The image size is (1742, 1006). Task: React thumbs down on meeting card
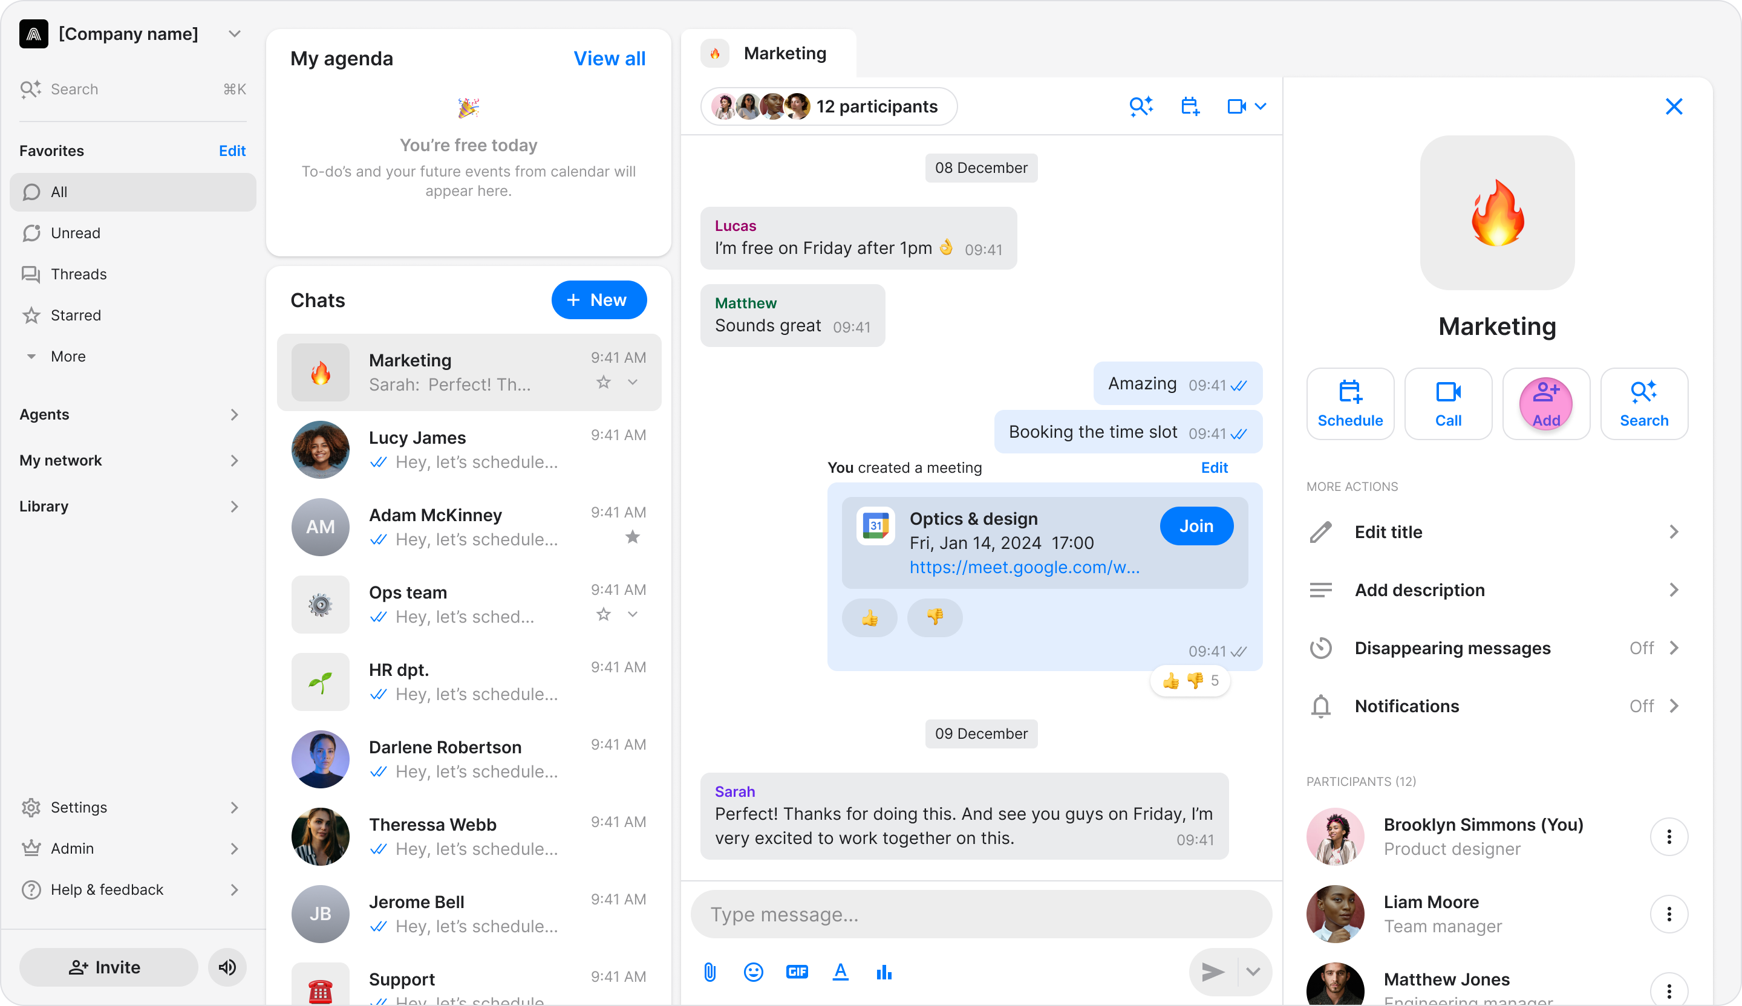coord(935,617)
